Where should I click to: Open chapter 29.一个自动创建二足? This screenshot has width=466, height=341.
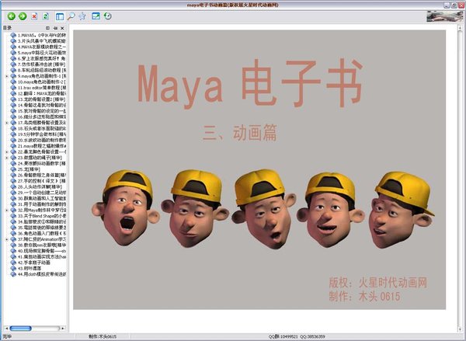coord(42,193)
